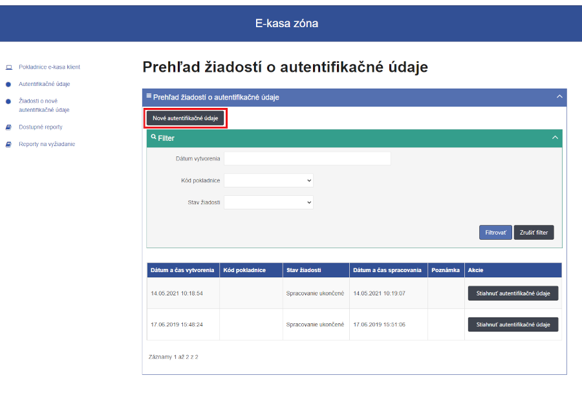Image resolution: width=582 pixels, height=393 pixels.
Task: Click the magnifier icon in Filter header
Action: tap(153, 137)
